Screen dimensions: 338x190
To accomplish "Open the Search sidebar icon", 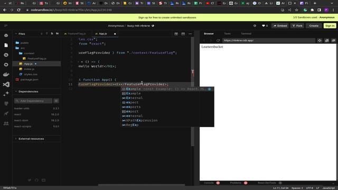I will click(x=6, y=55).
